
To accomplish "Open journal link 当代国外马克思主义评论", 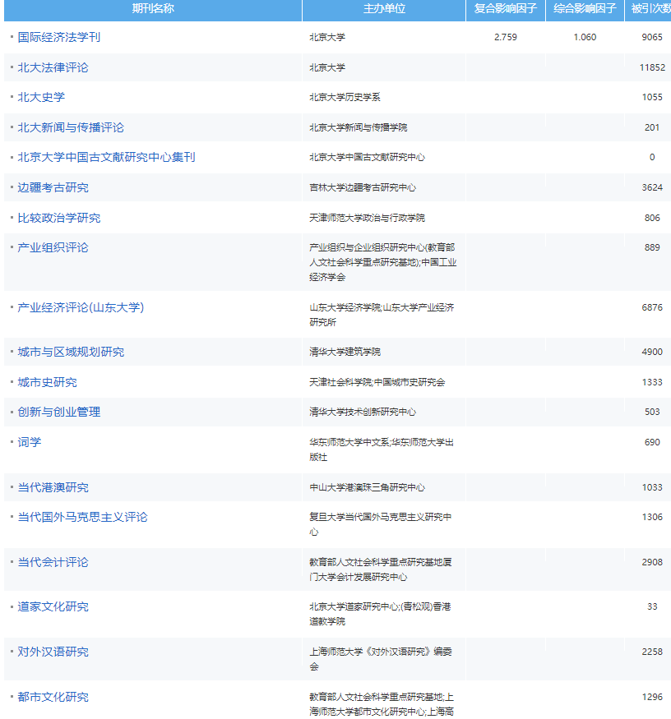I will 82,517.
